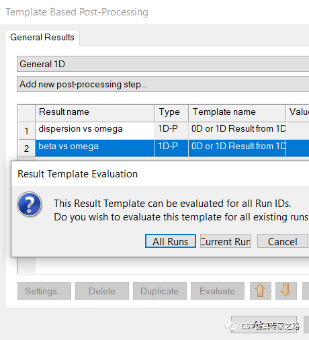
Task: Choose Current Run in evaluation dialog
Action: [x=226, y=241]
